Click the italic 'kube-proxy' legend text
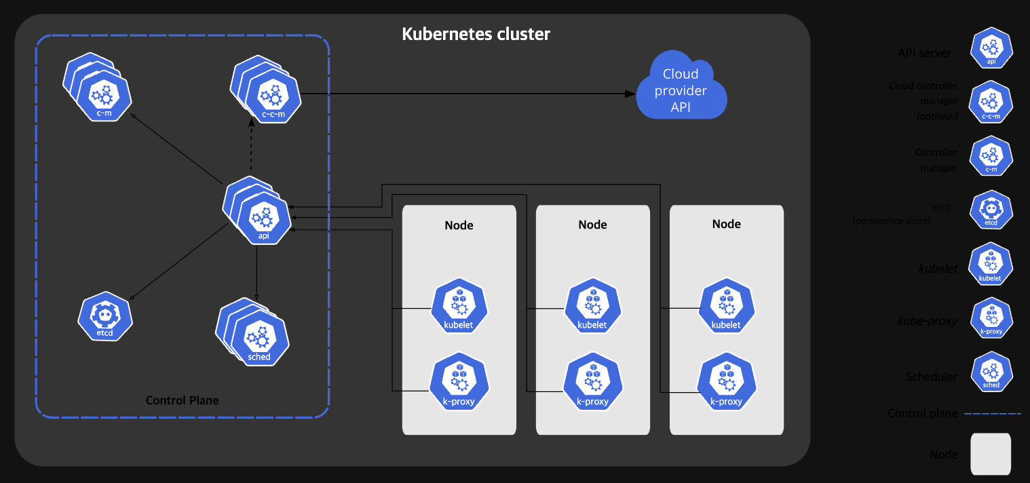Image resolution: width=1030 pixels, height=483 pixels. click(928, 321)
